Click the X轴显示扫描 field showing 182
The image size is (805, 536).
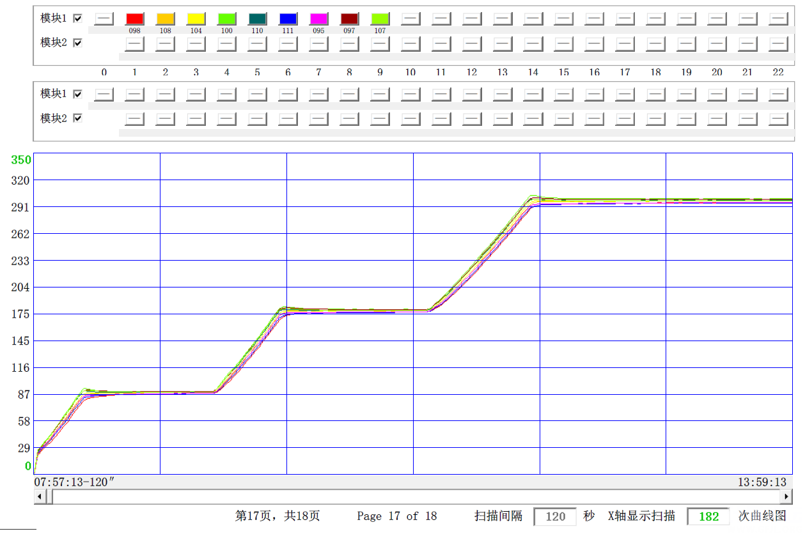click(x=708, y=516)
